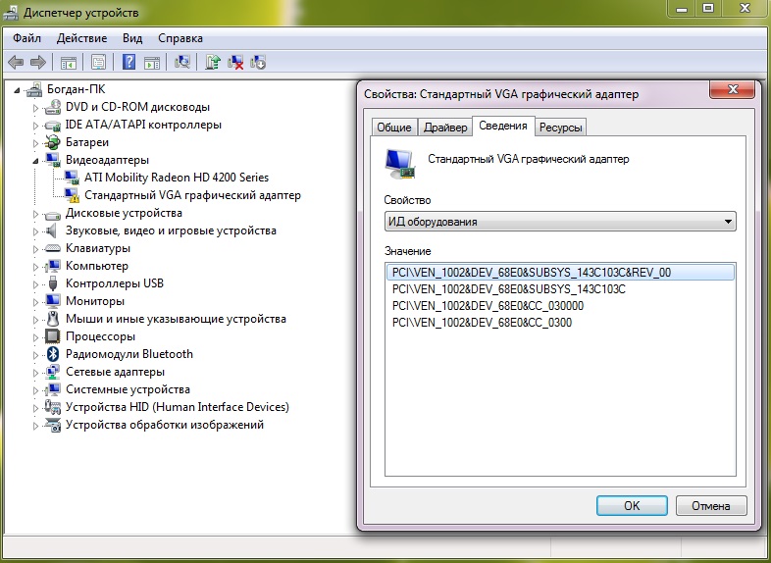771x563 pixels.
Task: Open the Действие menu
Action: pyautogui.click(x=81, y=38)
